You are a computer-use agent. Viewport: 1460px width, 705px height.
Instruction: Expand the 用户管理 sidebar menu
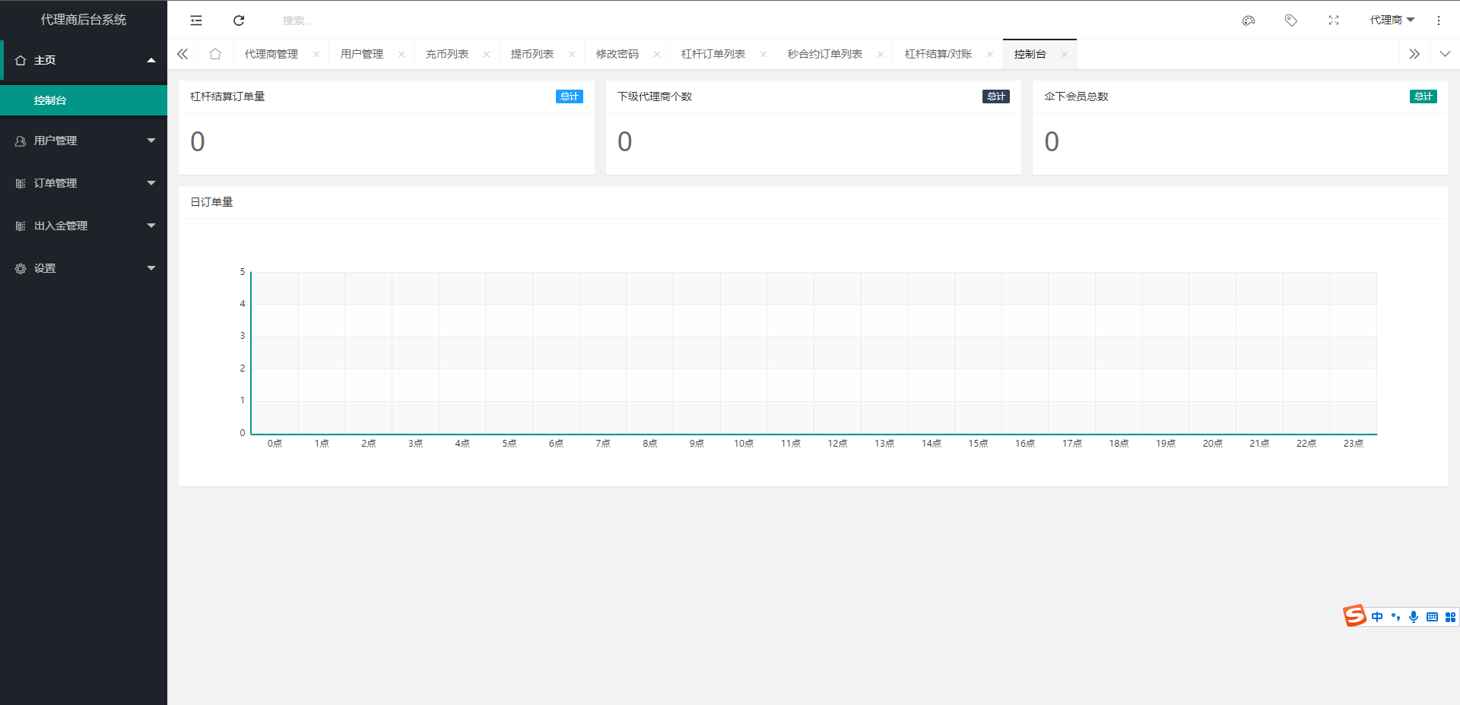tap(84, 141)
